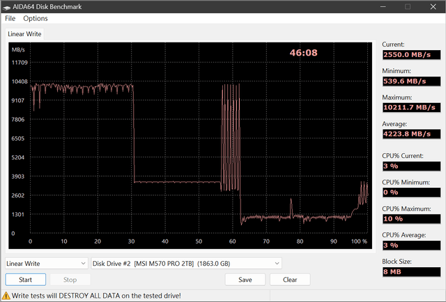
Task: Click the AIDA64 Disk Benchmark window title
Action: click(47, 7)
